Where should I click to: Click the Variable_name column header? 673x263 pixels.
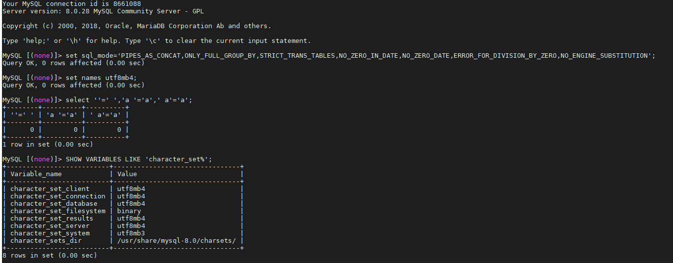point(36,174)
